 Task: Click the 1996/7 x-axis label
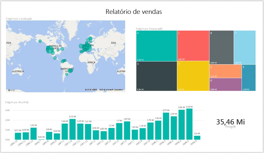(x=37, y=143)
